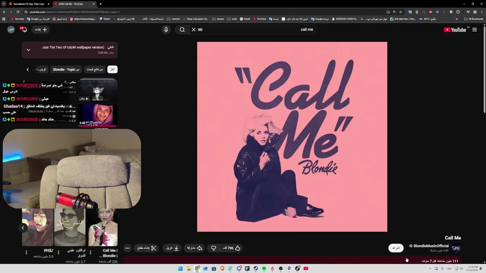Open the account avatar menu

[11, 30]
